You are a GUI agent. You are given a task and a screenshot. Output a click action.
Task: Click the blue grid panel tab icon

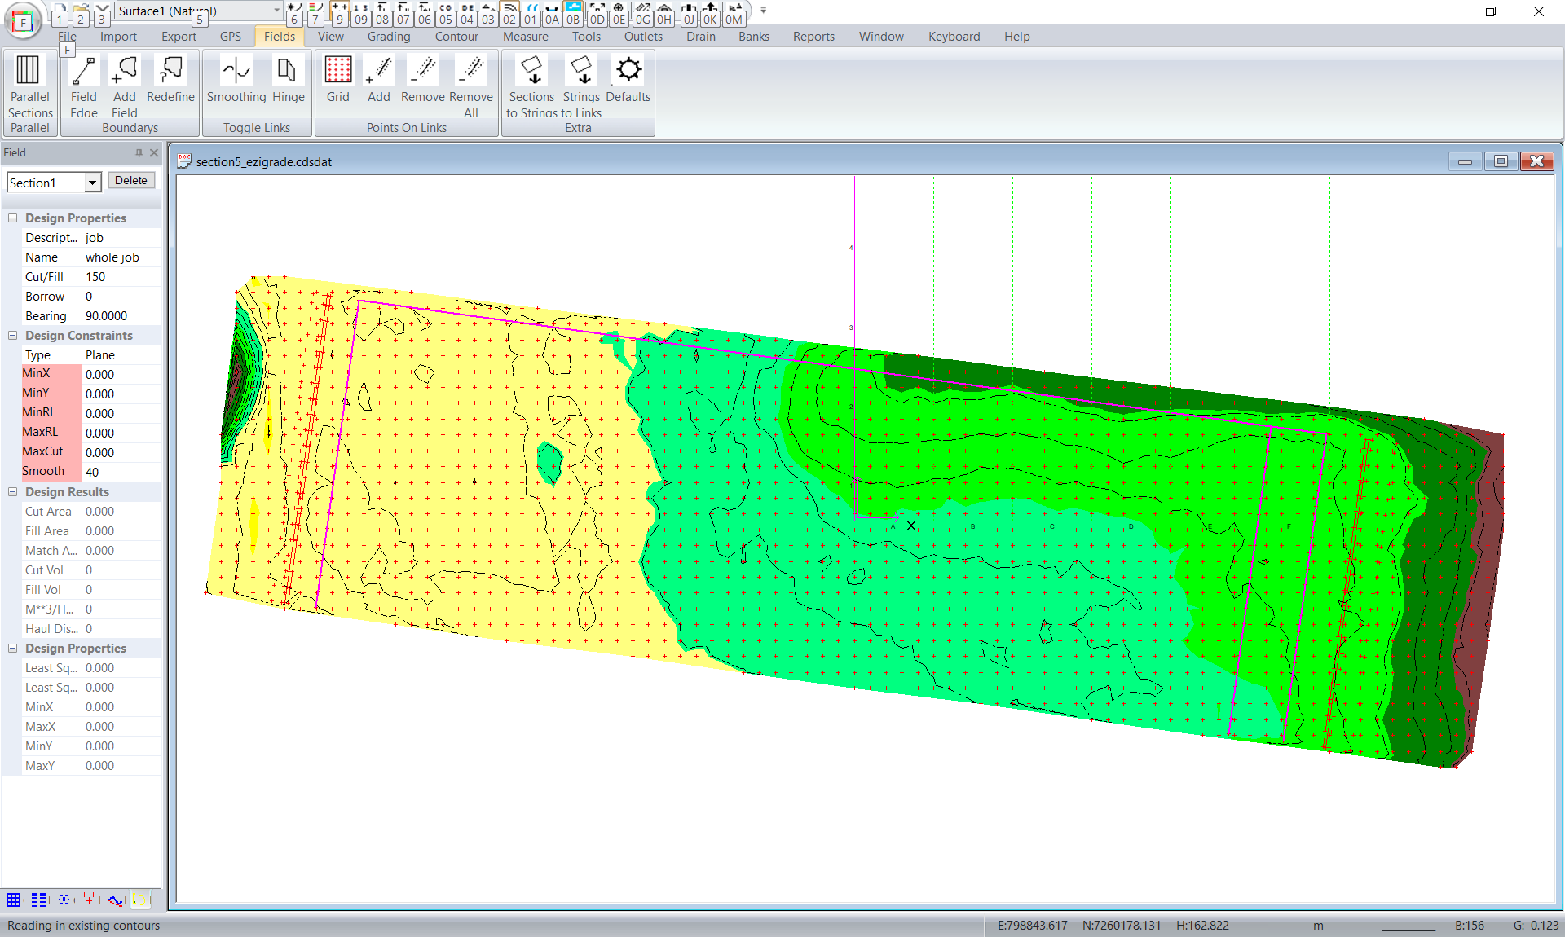14,900
